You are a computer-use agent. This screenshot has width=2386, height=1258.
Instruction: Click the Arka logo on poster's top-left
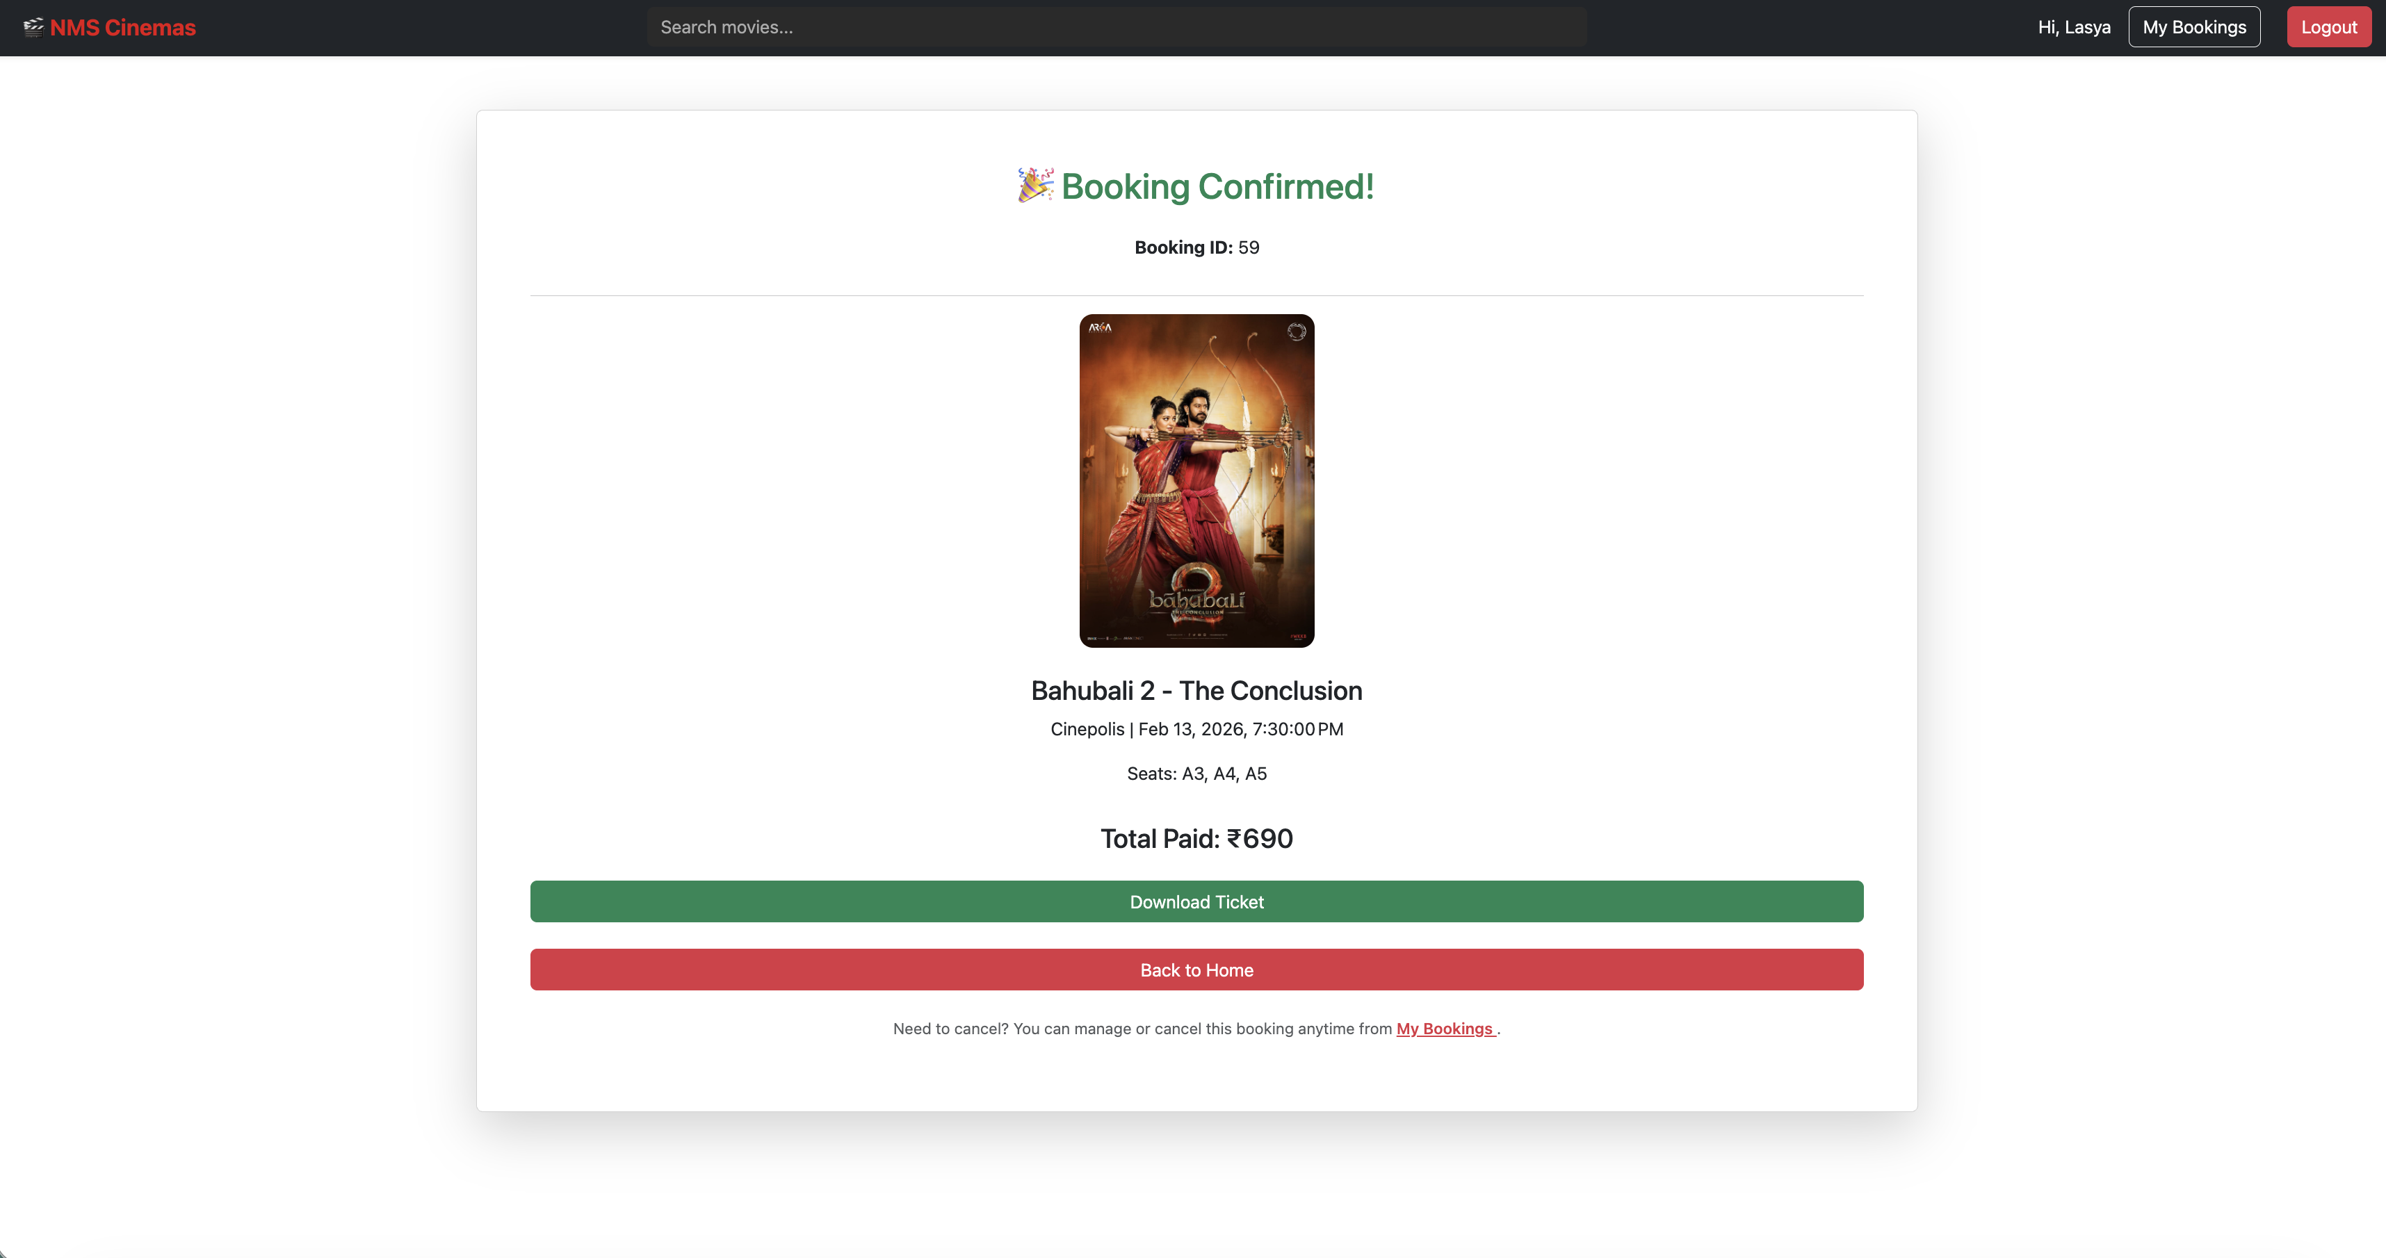tap(1099, 327)
